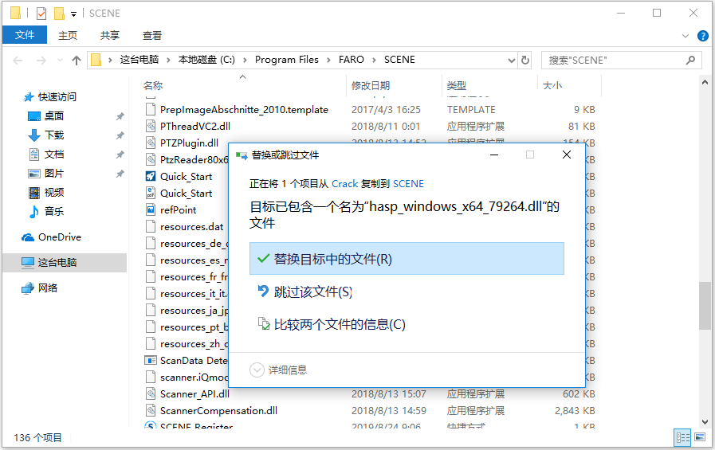715x450 pixels.
Task: Select refPoint file icon
Action: click(151, 210)
